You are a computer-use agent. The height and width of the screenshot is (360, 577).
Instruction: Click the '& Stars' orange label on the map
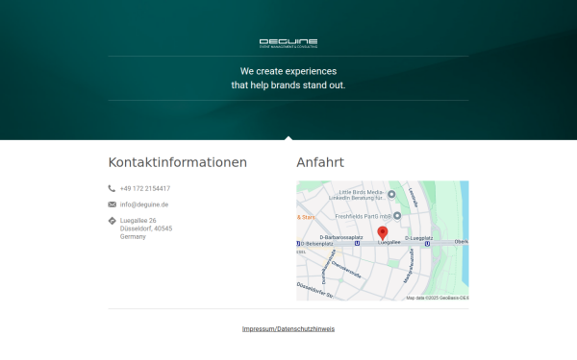tap(306, 217)
